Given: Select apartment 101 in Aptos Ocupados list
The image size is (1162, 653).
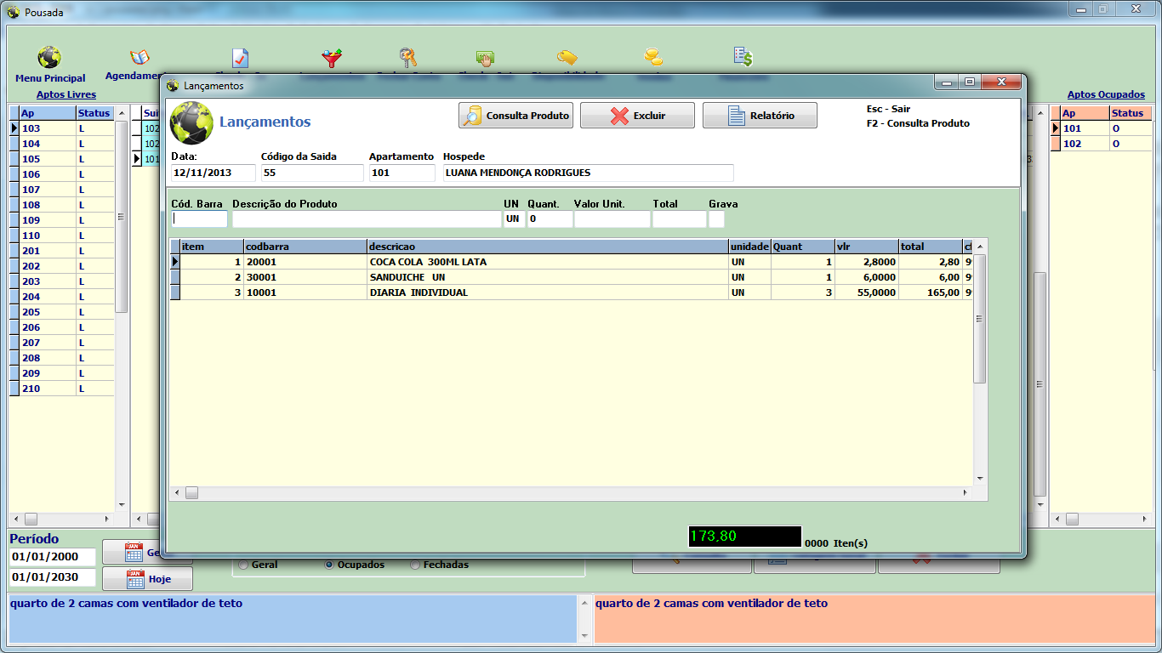Looking at the screenshot, I should click(1102, 128).
